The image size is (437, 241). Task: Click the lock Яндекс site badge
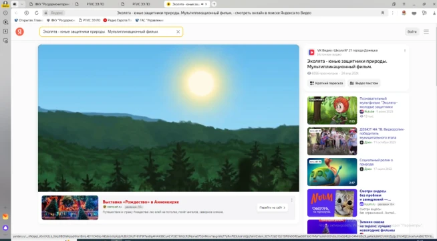pyautogui.click(x=53, y=13)
